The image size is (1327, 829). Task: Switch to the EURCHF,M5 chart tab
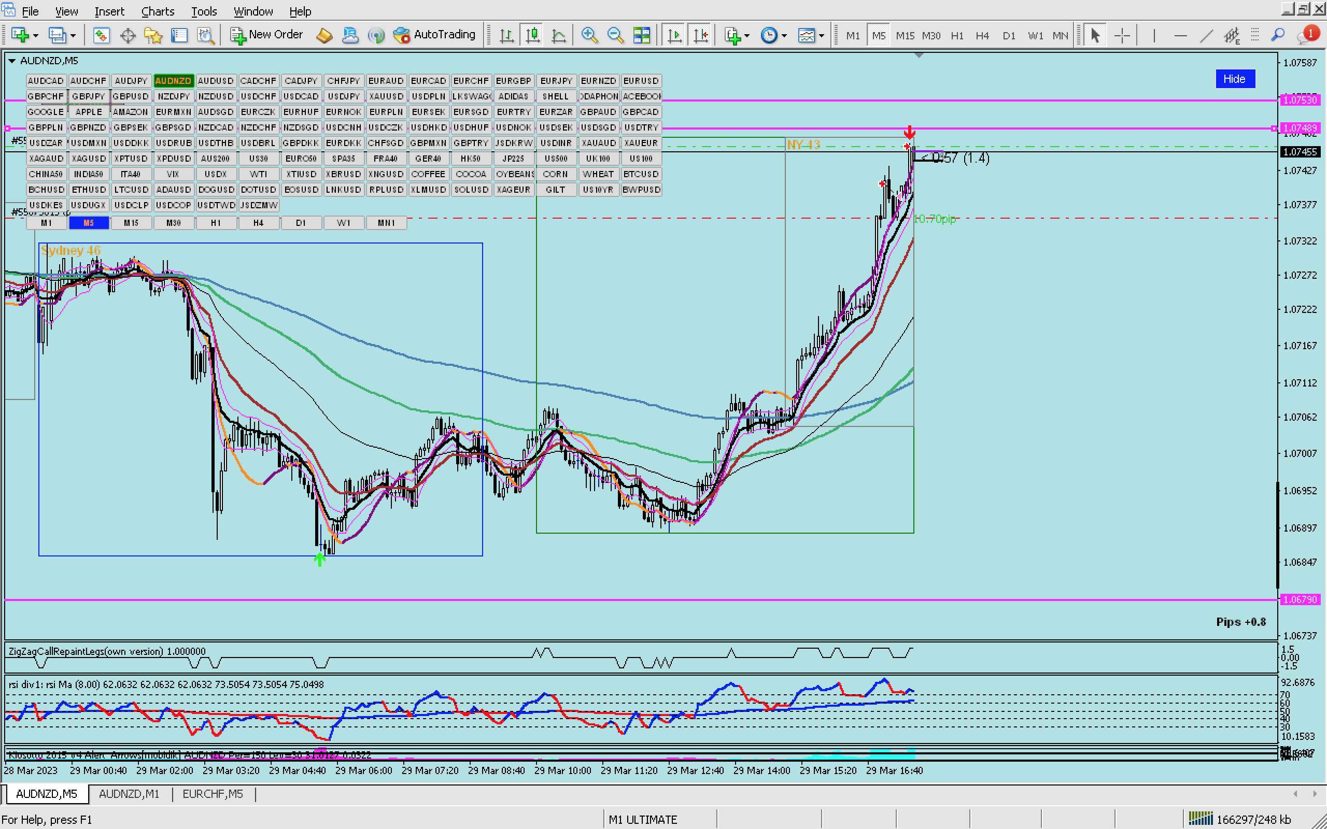(x=212, y=794)
